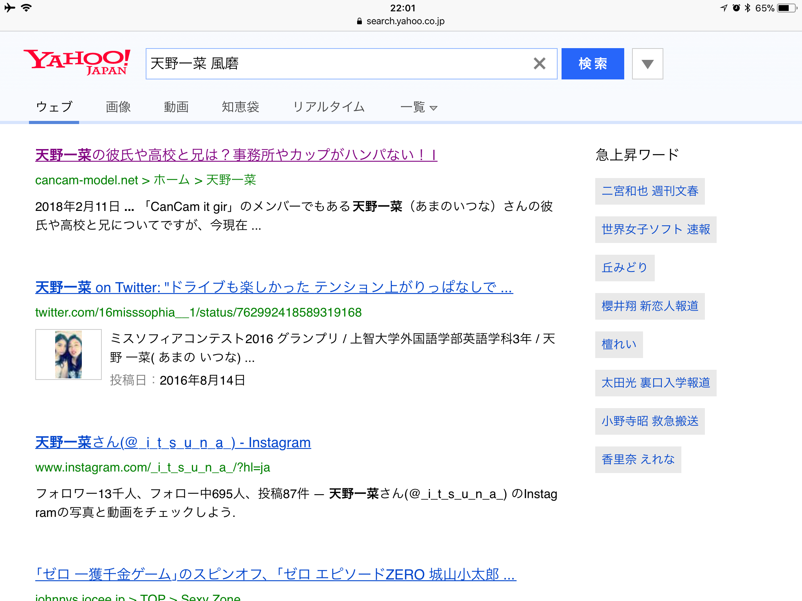Click trending word 世界女子ソフト 速報

tap(656, 229)
